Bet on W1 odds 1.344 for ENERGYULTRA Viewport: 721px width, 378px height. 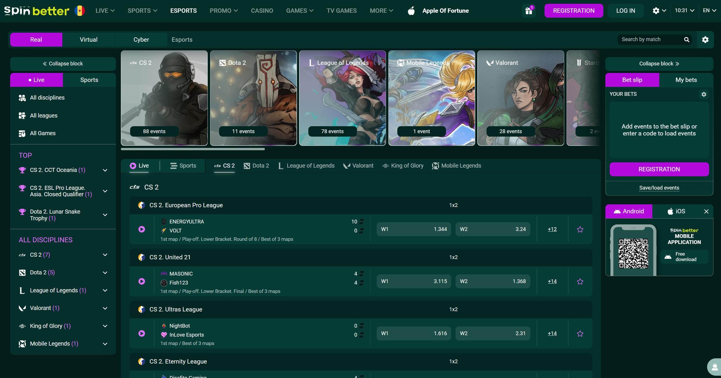click(414, 229)
